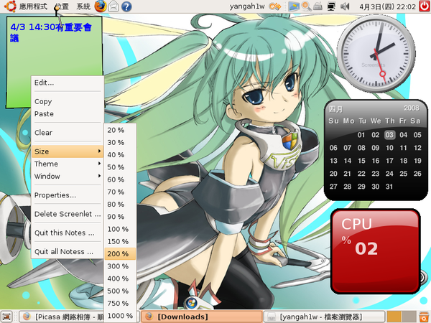Viewport: 431px width, 323px height.
Task: Choose Edit... from the notes context menu
Action: tap(68, 83)
